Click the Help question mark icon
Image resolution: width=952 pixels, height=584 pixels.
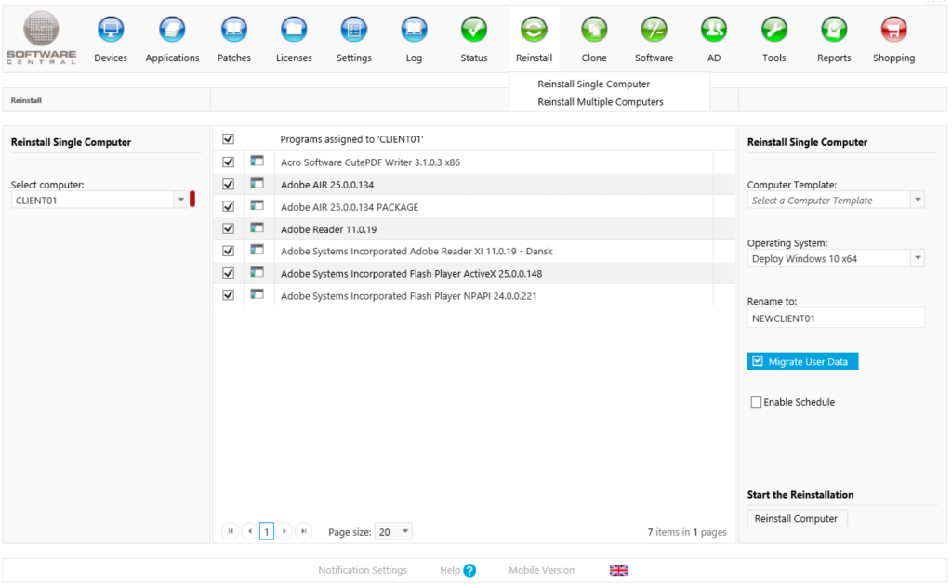coord(469,571)
